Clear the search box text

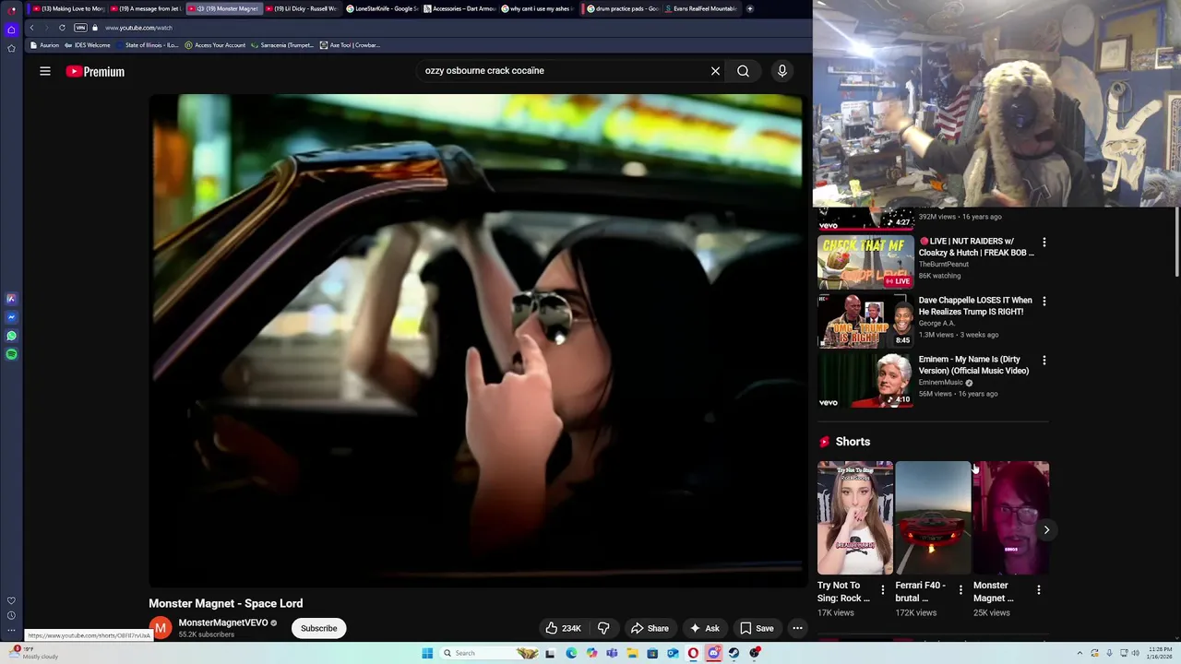click(715, 71)
